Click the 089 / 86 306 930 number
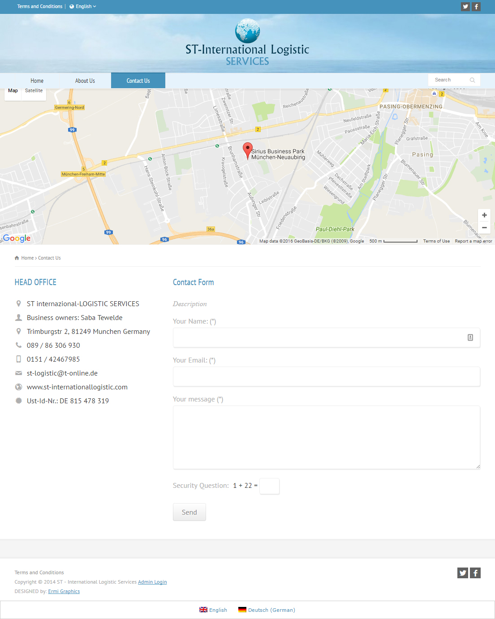Screen dimensions: 495x619 click(x=53, y=345)
